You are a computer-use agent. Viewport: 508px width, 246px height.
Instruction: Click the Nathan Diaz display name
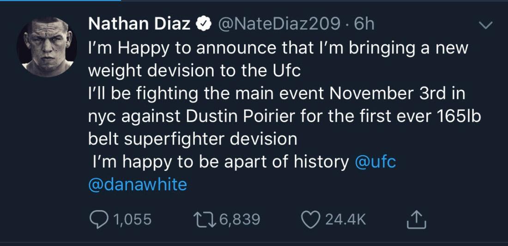coord(139,24)
